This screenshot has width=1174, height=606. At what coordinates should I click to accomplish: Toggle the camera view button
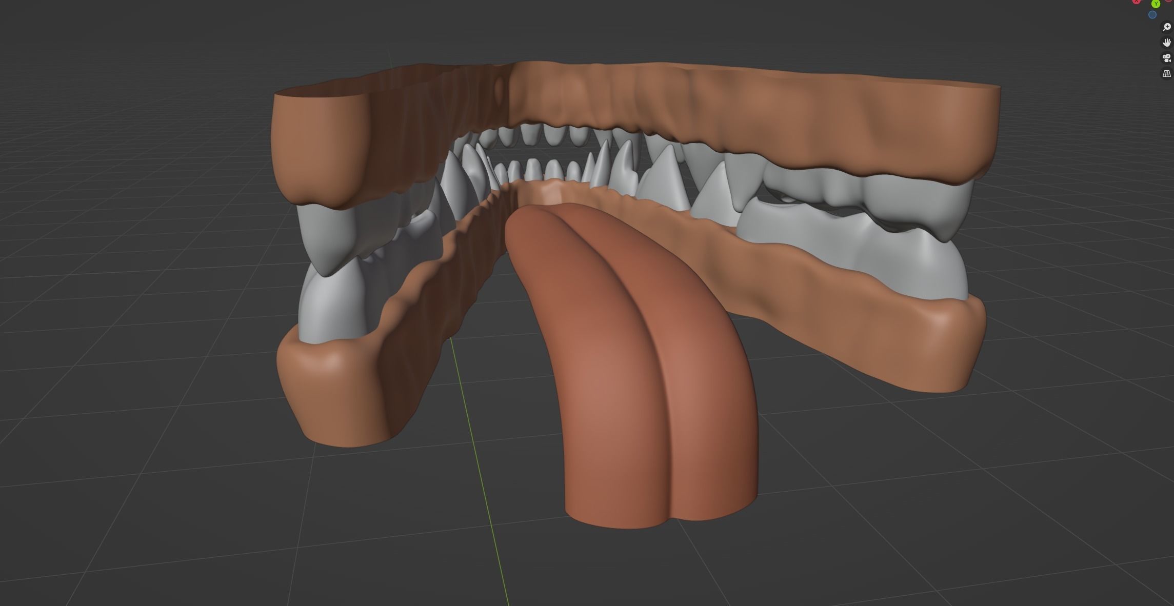pos(1166,58)
